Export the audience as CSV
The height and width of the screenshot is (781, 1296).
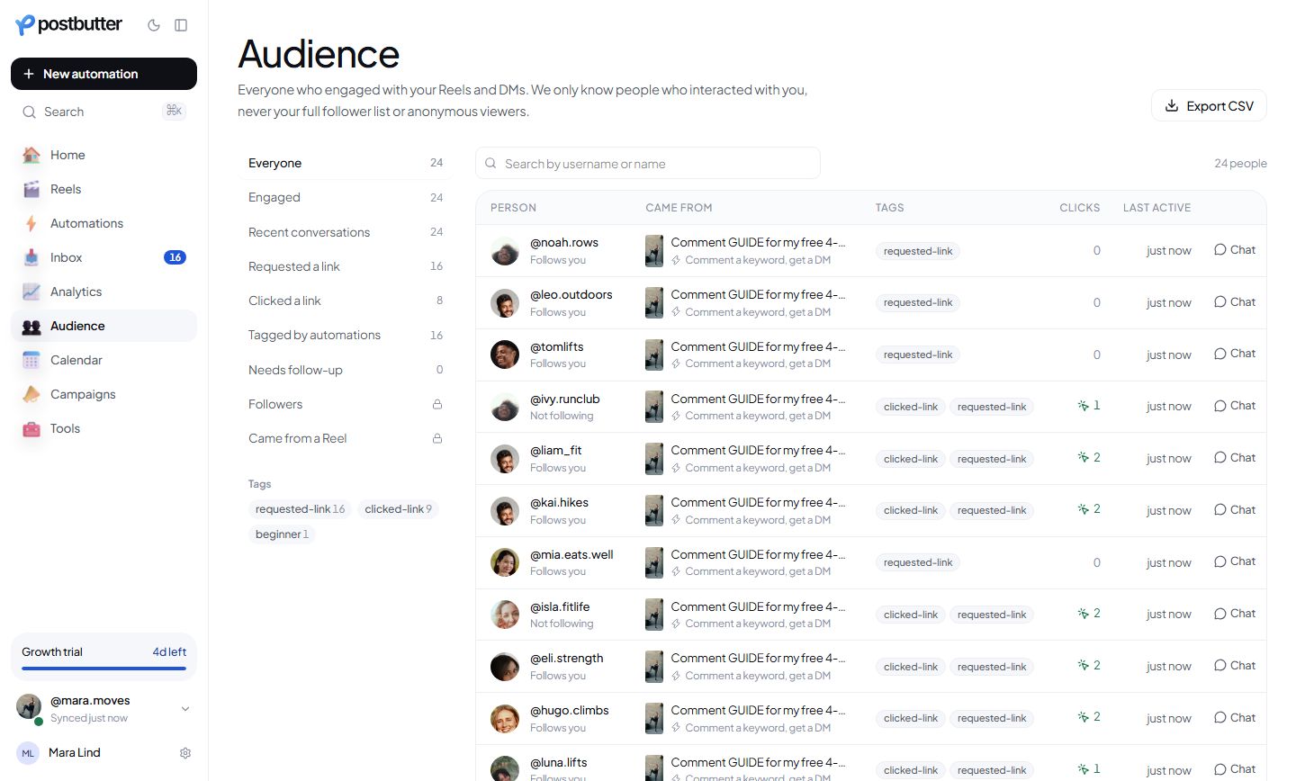pos(1209,105)
